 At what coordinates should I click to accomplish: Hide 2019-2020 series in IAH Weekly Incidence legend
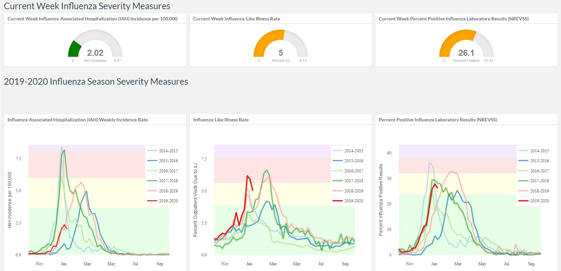(162, 201)
